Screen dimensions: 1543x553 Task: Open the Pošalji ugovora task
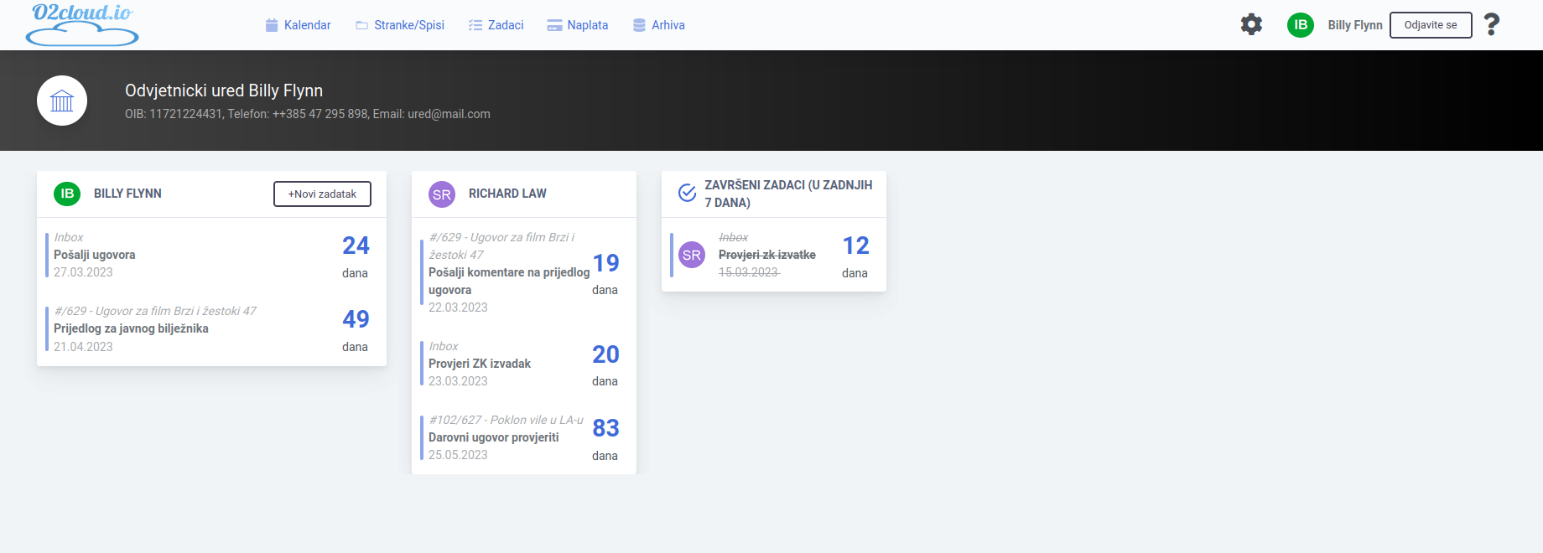click(x=95, y=255)
